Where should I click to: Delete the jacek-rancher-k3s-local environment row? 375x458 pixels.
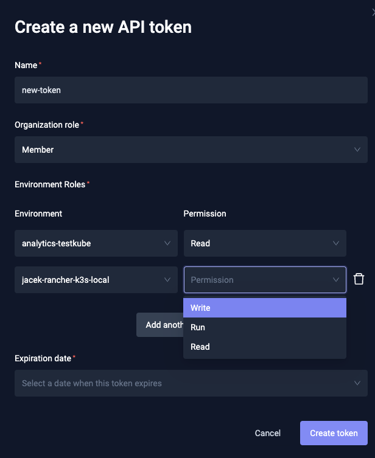click(x=359, y=279)
